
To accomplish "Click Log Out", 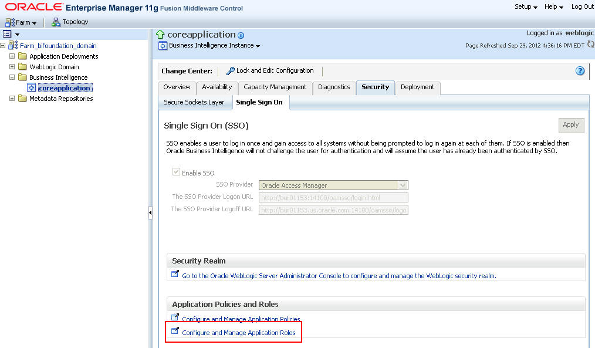I will (x=583, y=7).
